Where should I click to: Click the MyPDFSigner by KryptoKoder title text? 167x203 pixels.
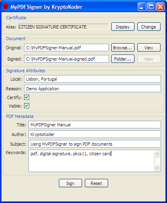(x=46, y=7)
